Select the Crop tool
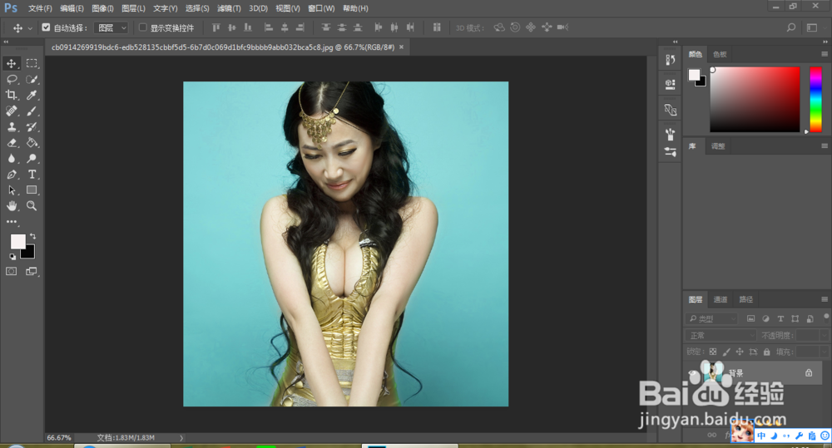 [11, 96]
